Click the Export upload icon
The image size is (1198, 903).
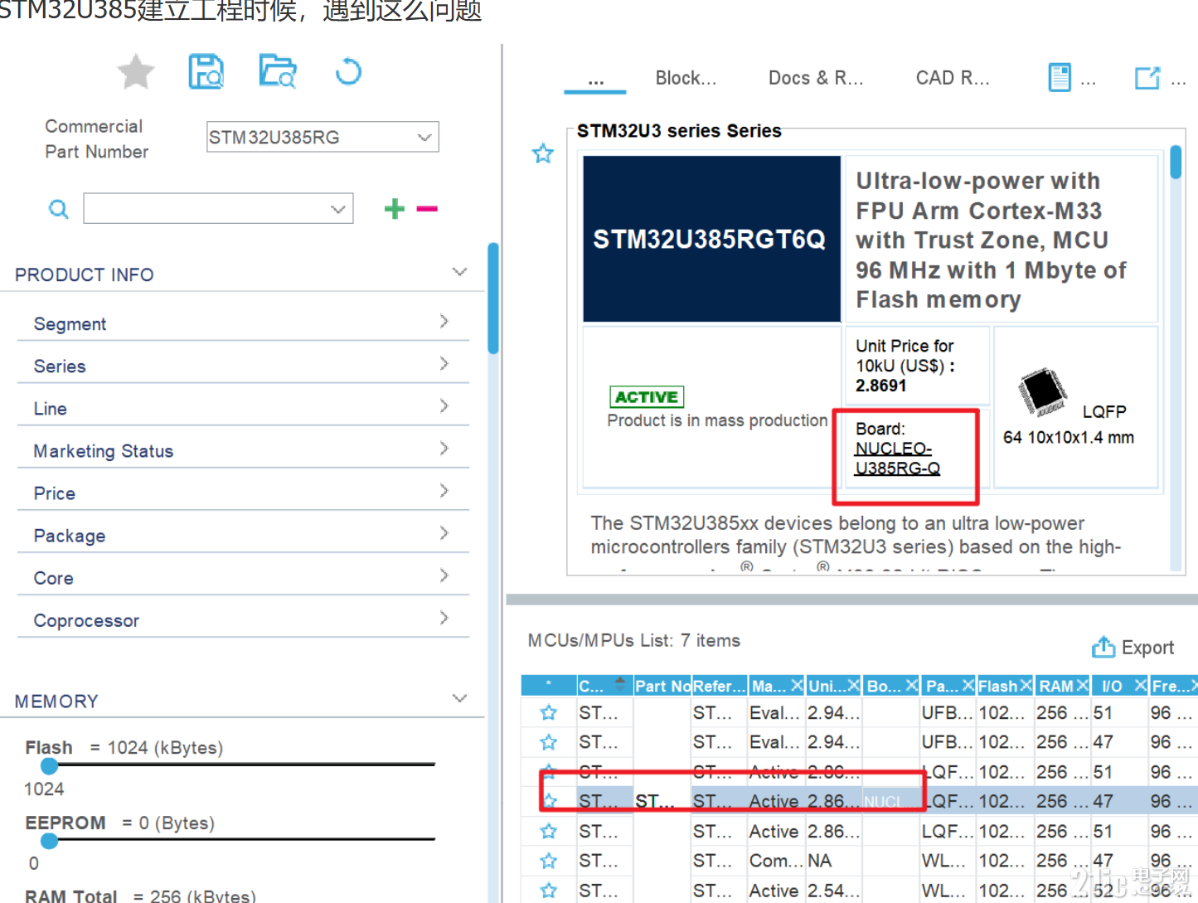pyautogui.click(x=1103, y=647)
